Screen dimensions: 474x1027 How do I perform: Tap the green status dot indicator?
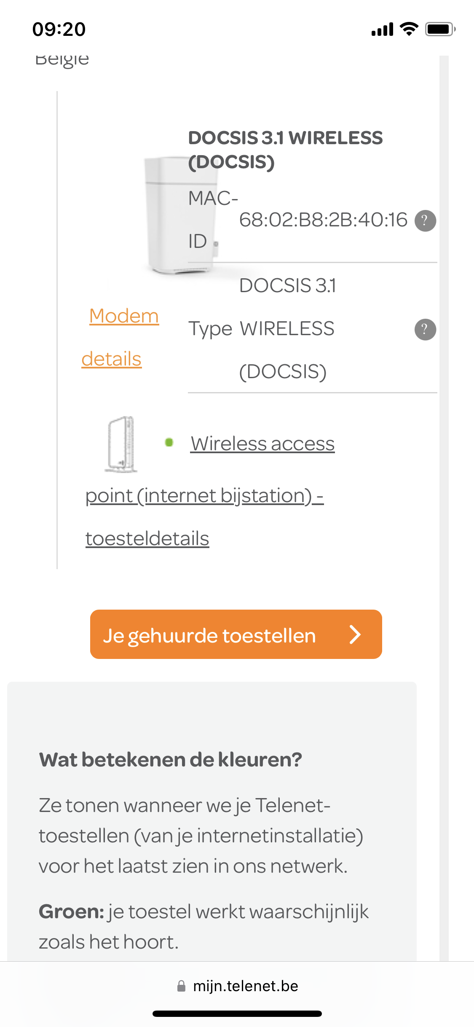[x=169, y=442]
